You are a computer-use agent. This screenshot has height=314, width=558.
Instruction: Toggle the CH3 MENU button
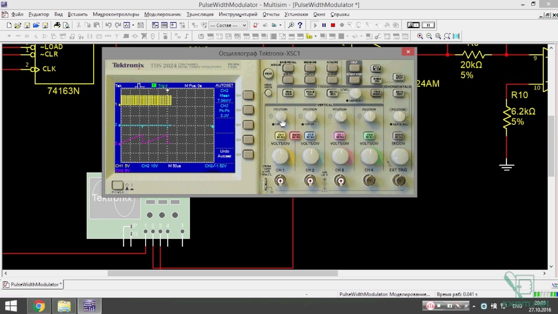tap(339, 136)
